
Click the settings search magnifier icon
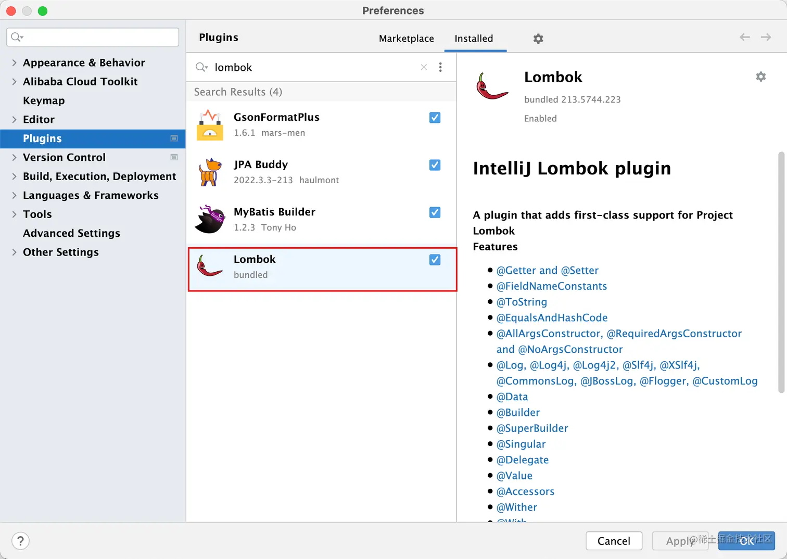point(17,37)
